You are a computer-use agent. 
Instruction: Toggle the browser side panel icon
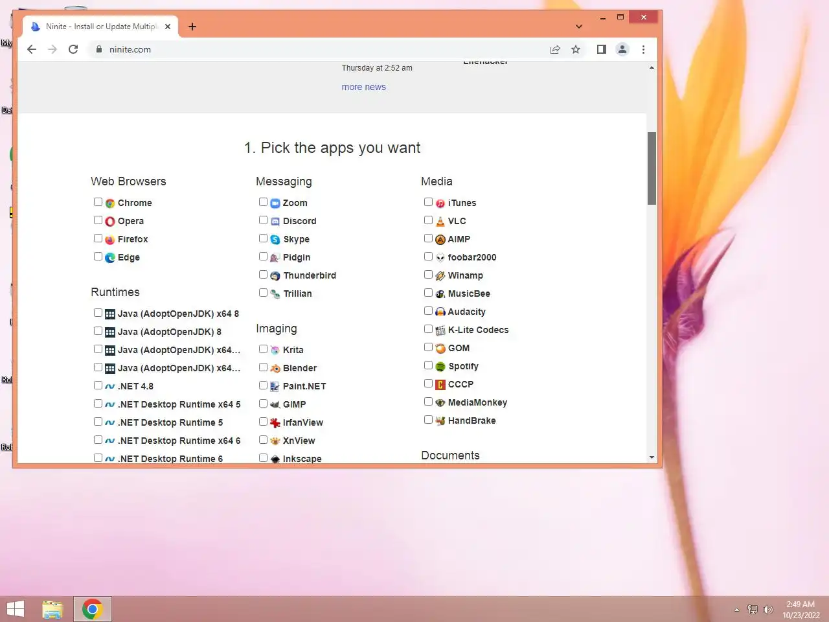pyautogui.click(x=602, y=49)
